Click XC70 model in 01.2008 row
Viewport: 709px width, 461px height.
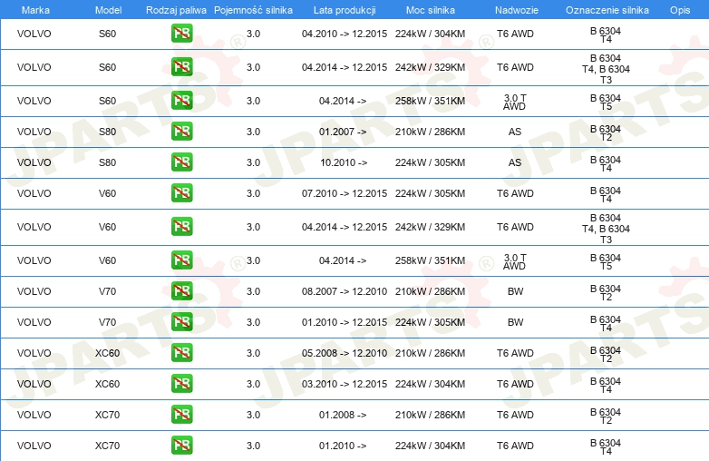coord(107,415)
